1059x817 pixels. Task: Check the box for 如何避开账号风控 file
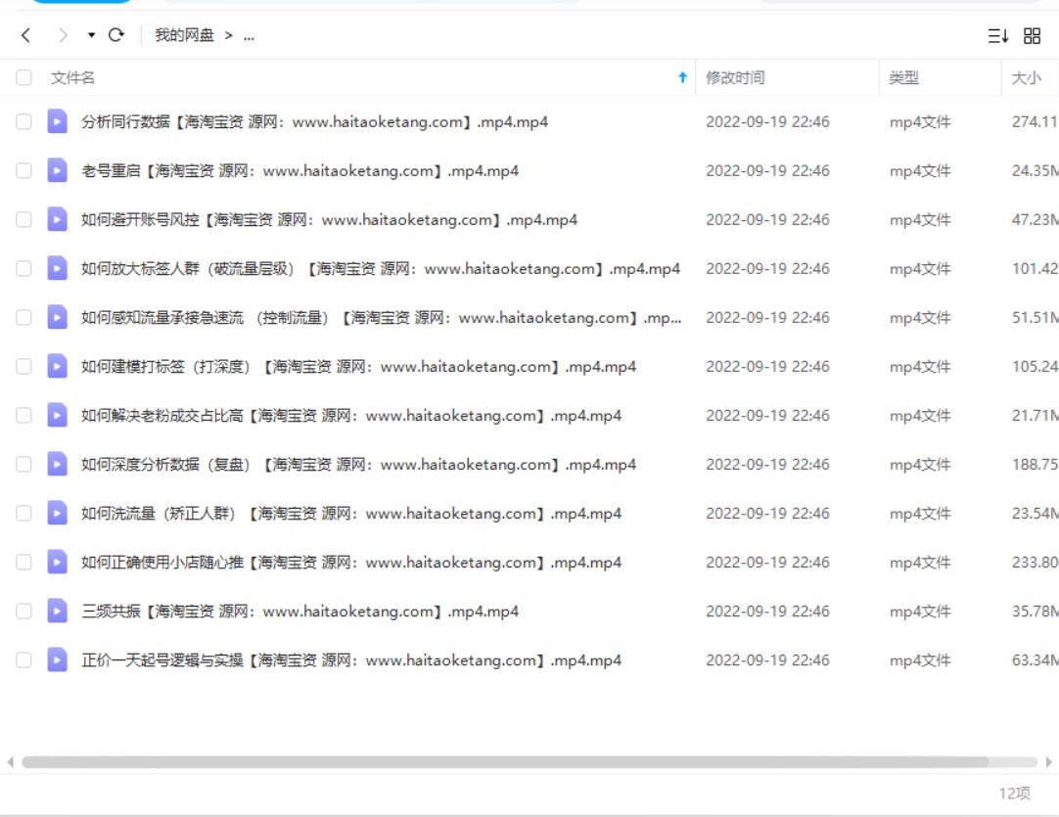click(23, 219)
